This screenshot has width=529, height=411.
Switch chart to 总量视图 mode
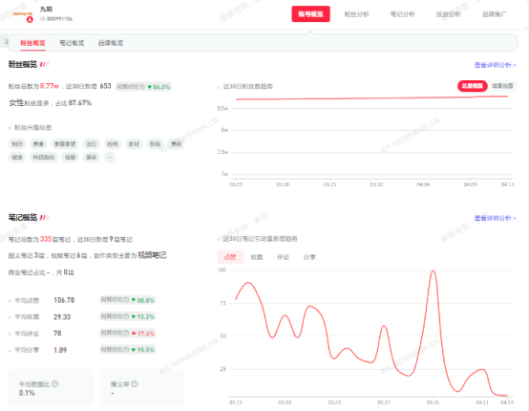click(x=473, y=86)
